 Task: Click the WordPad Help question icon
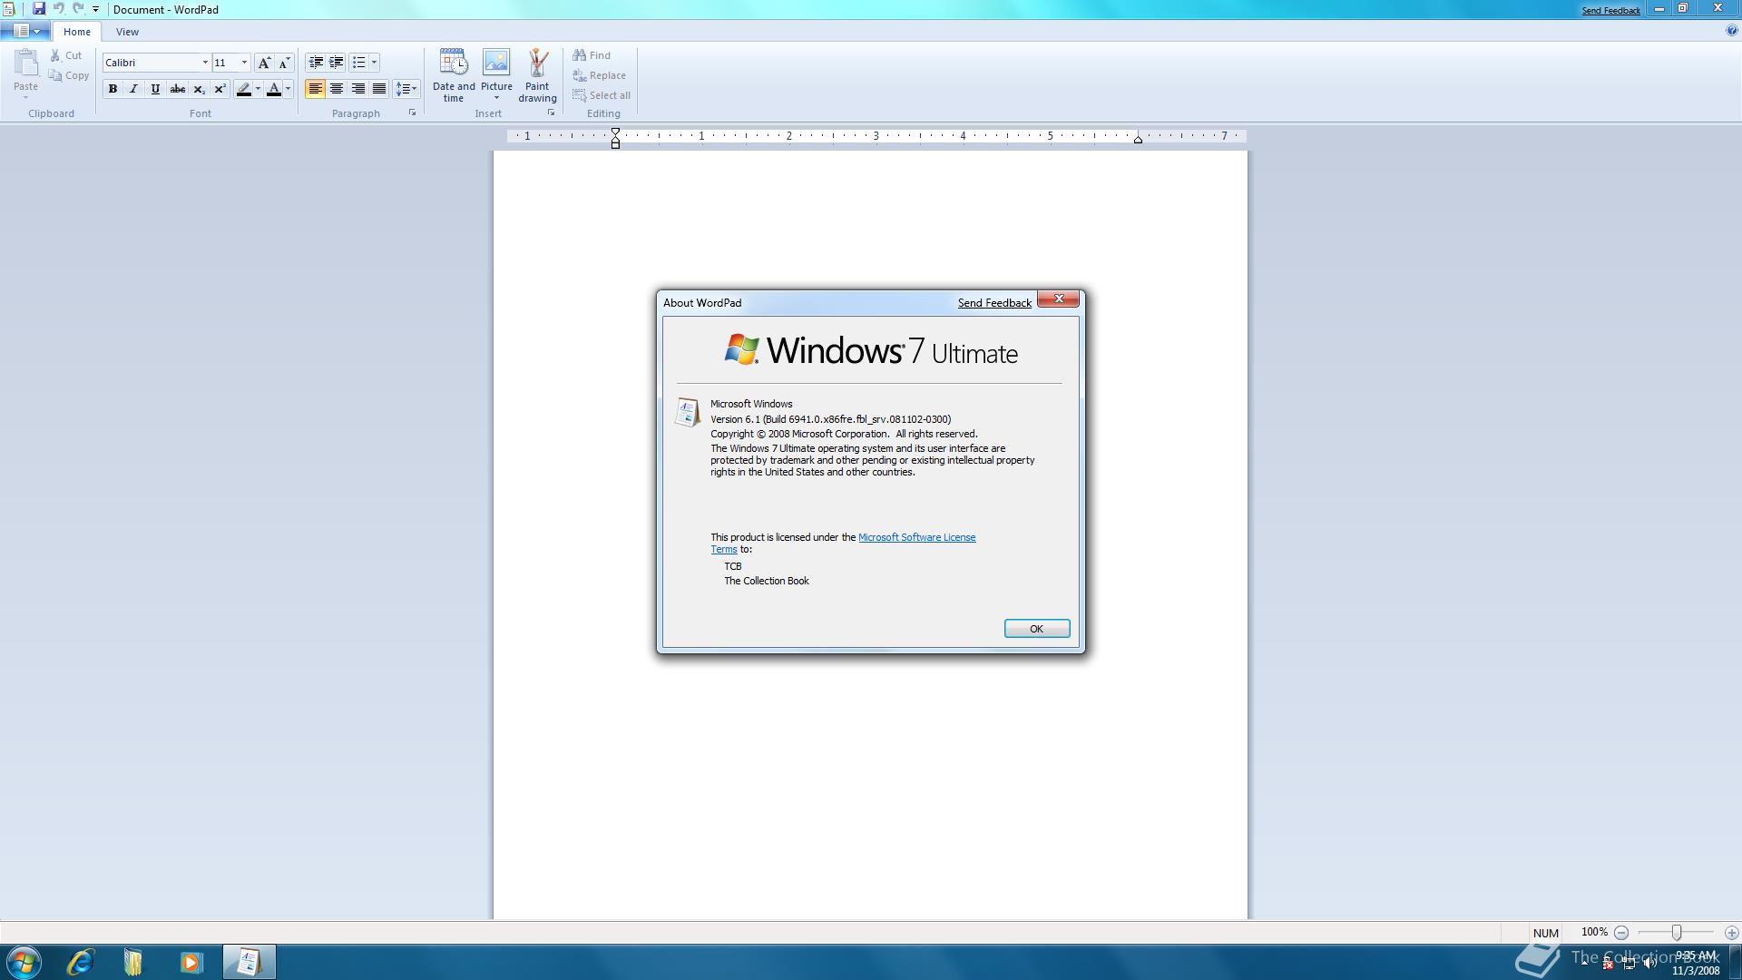pos(1731,31)
